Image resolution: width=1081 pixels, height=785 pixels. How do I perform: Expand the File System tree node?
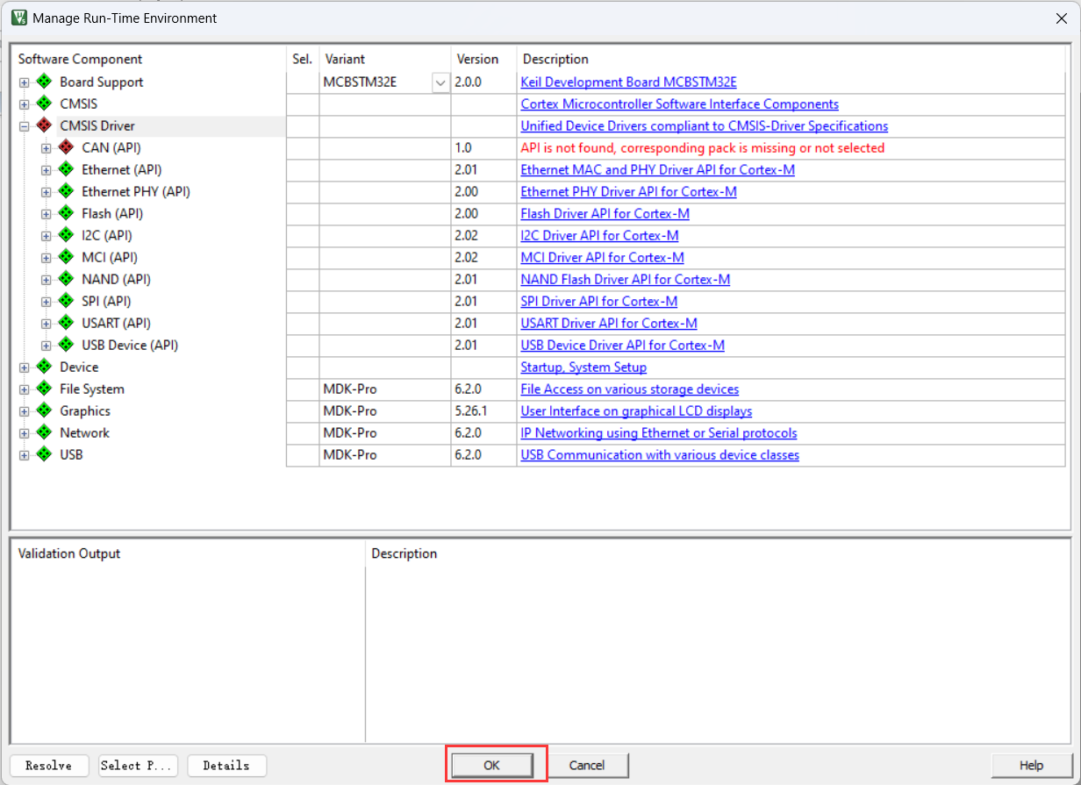pos(24,389)
